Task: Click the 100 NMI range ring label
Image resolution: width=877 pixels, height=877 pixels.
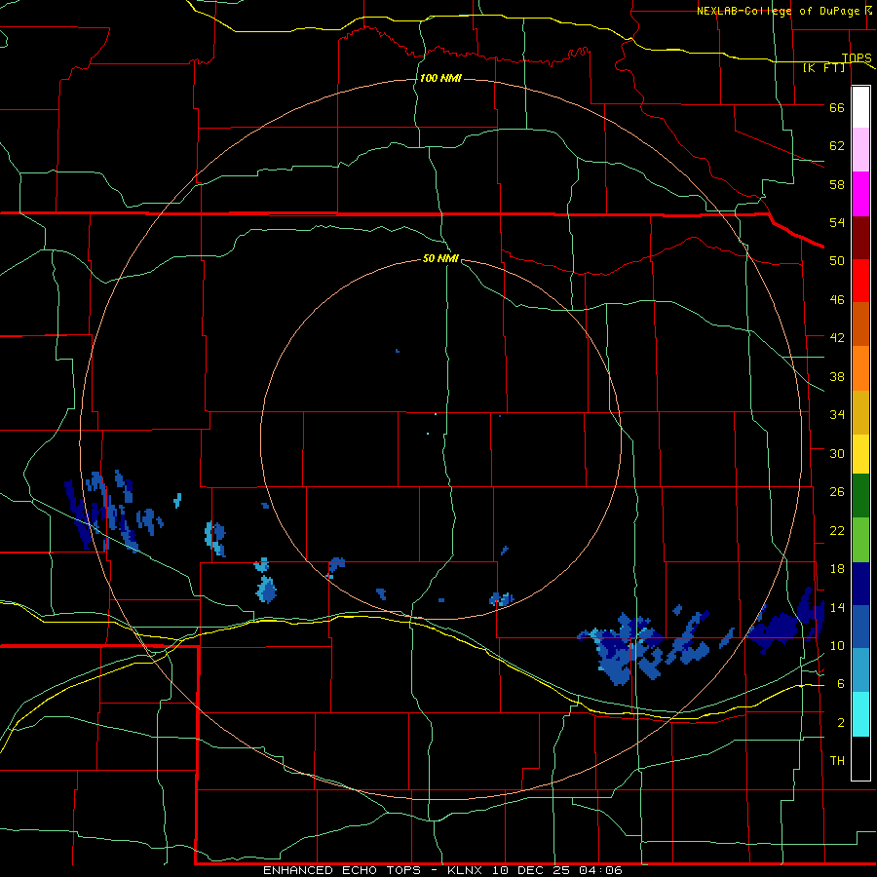Action: coord(440,78)
